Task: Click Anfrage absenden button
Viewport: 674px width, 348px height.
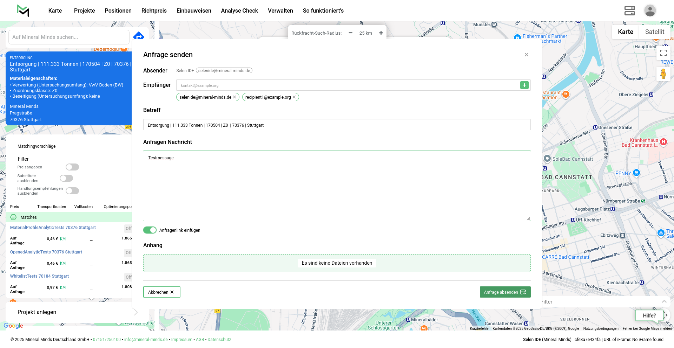Action: (x=505, y=292)
